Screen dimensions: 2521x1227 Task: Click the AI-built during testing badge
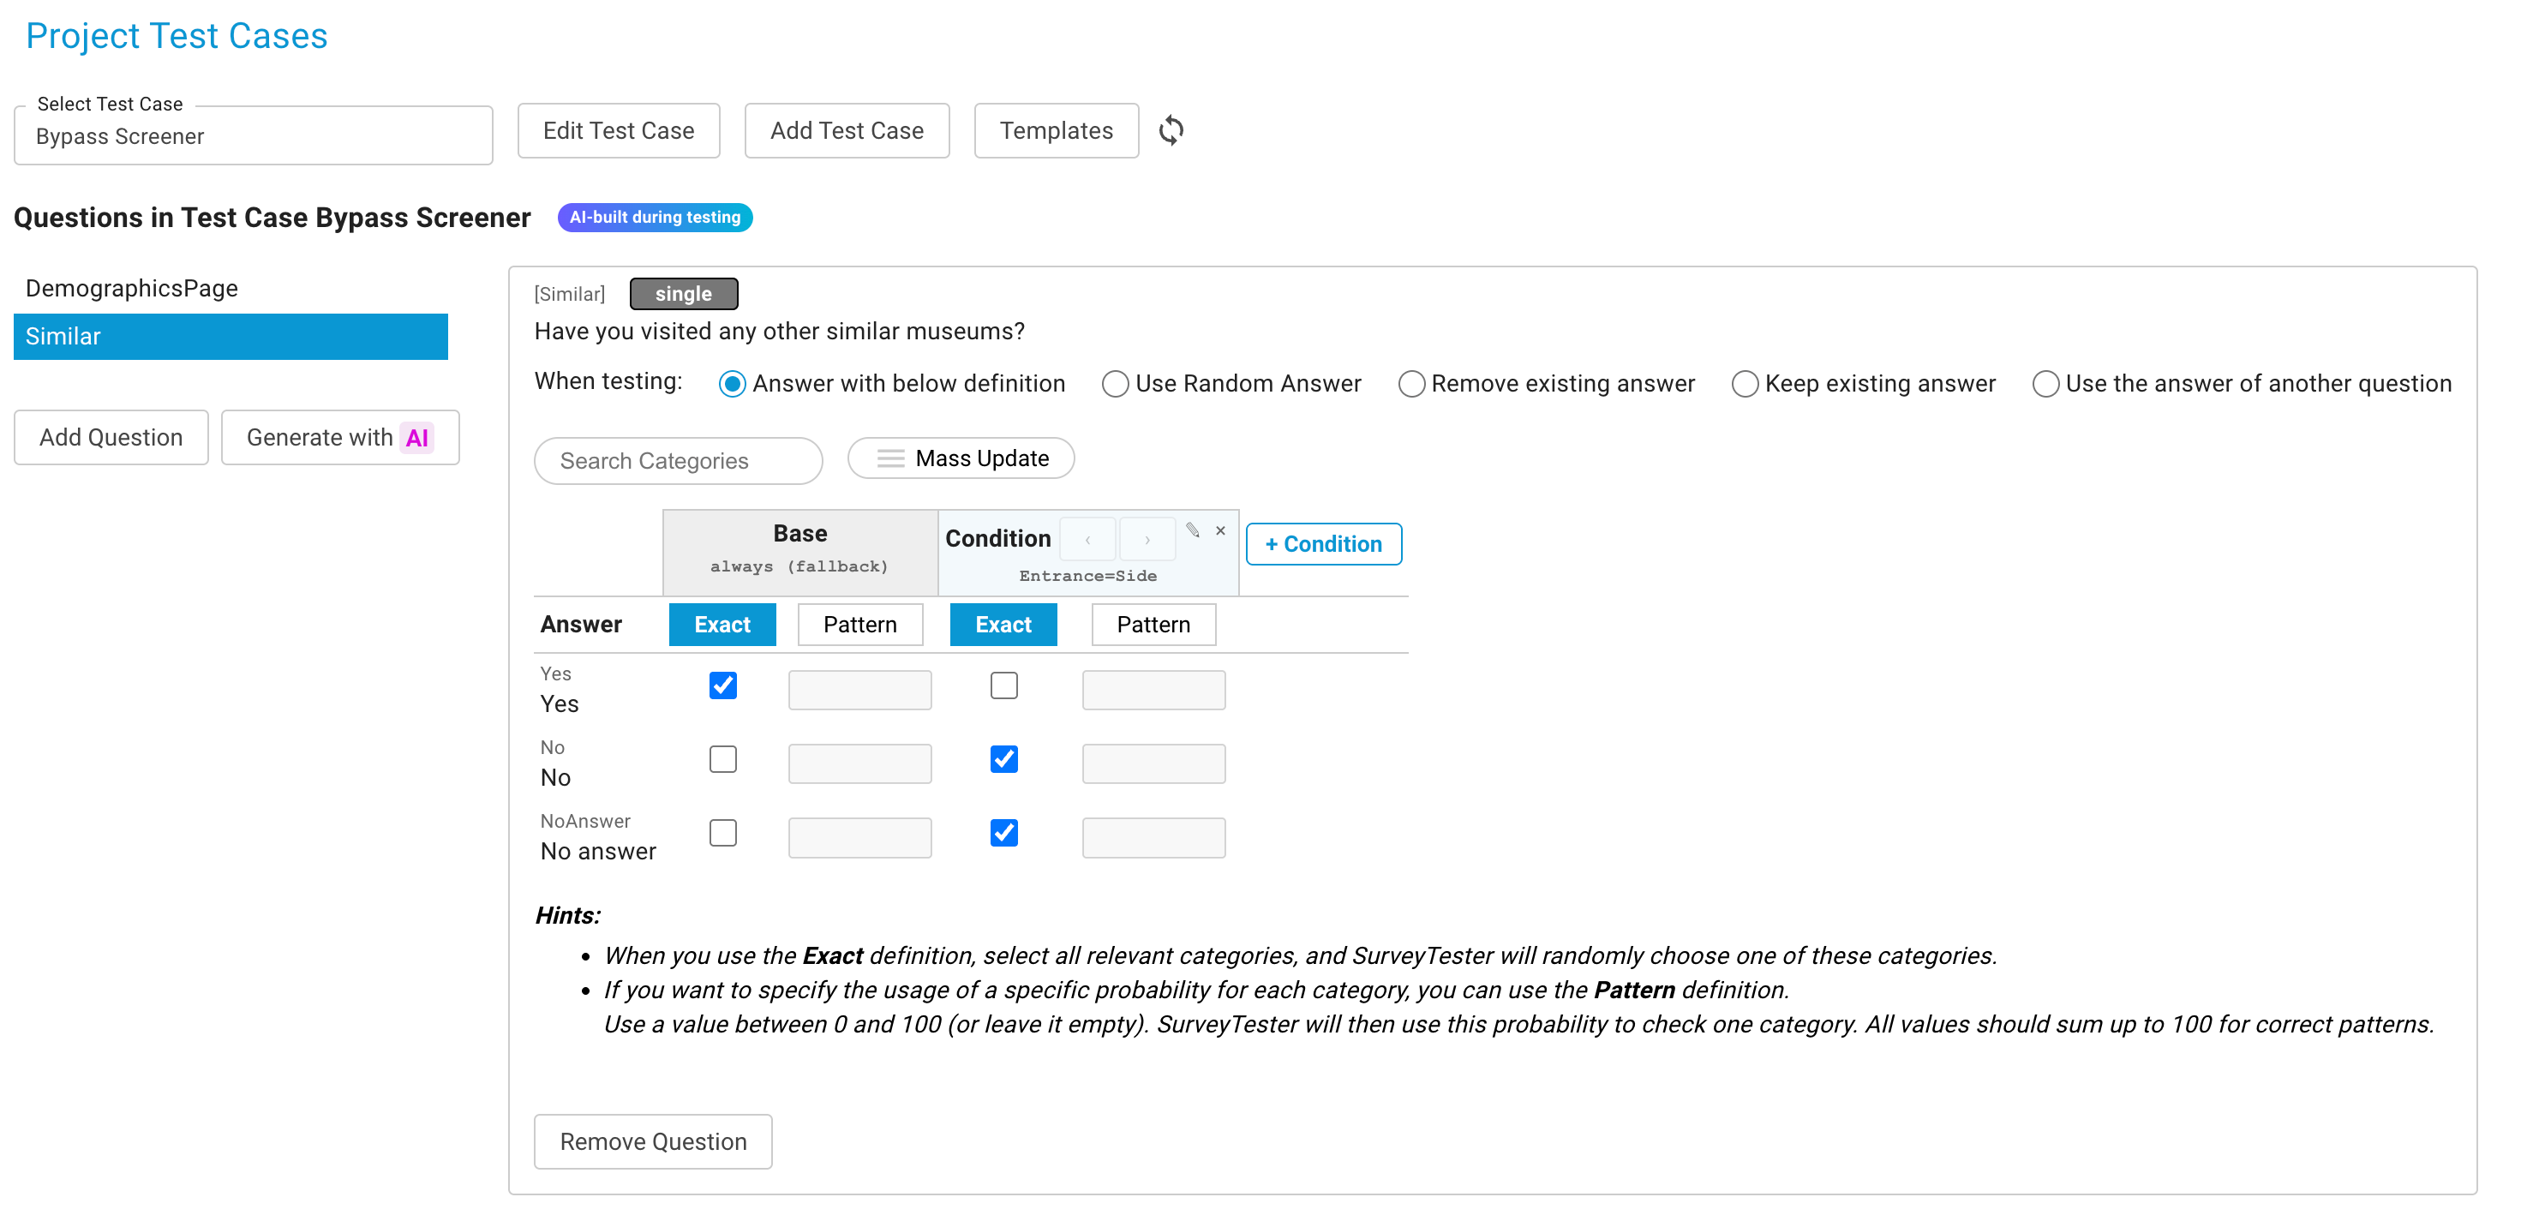[x=655, y=218]
